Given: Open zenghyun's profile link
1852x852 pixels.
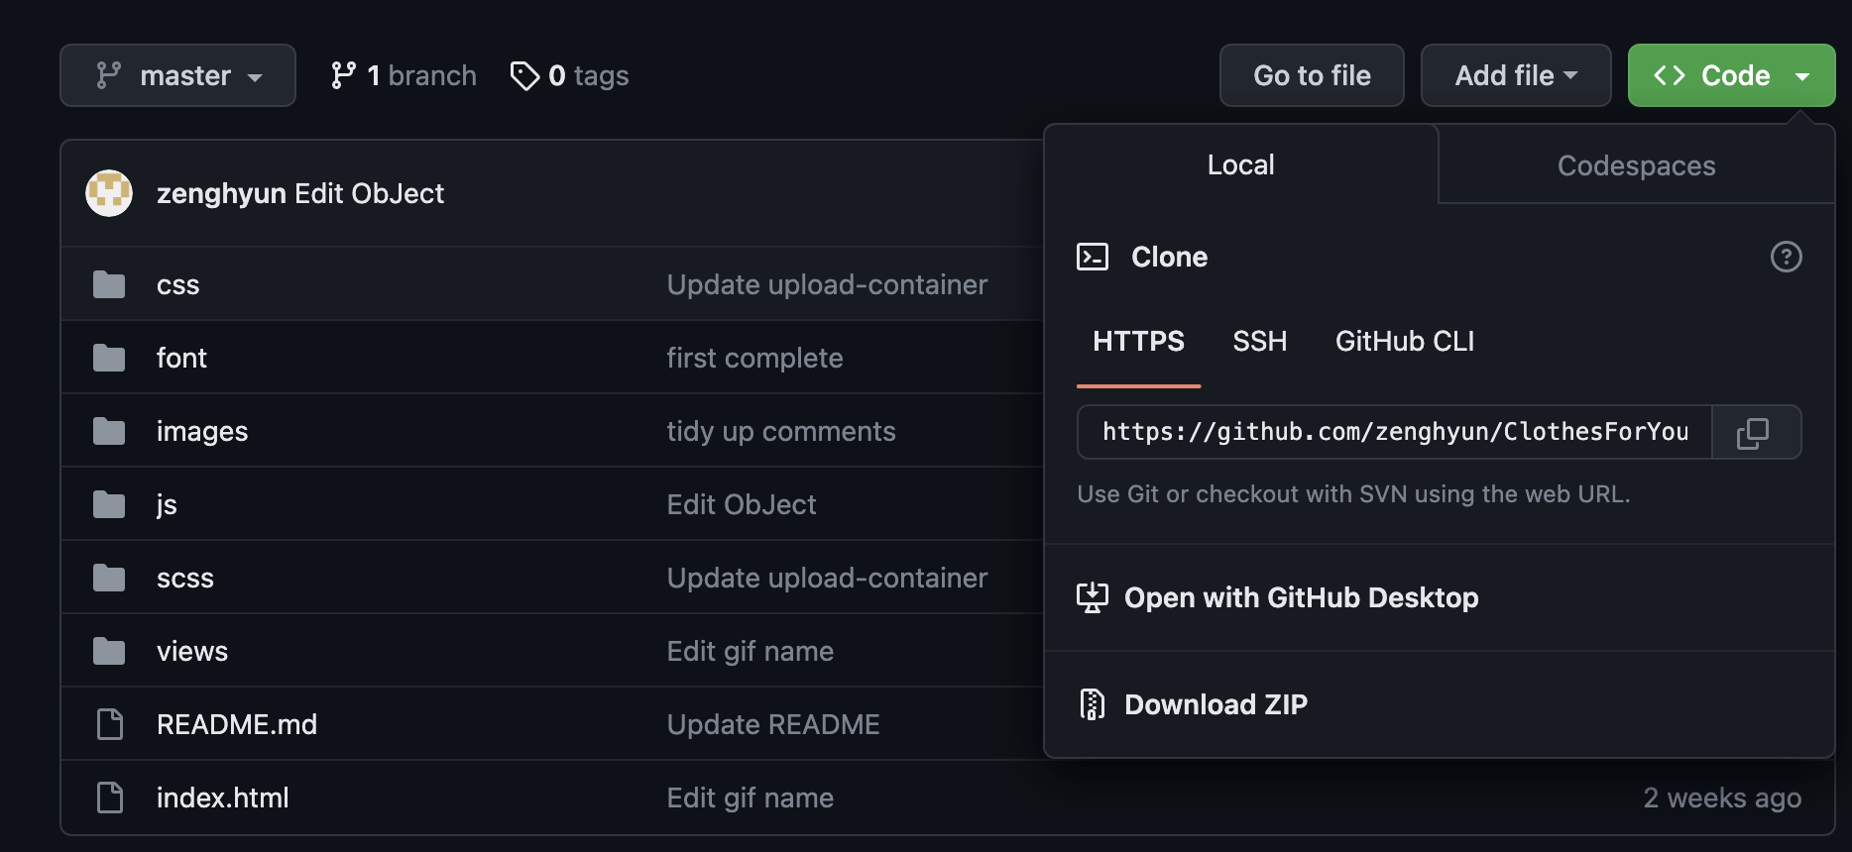Looking at the screenshot, I should 221,193.
